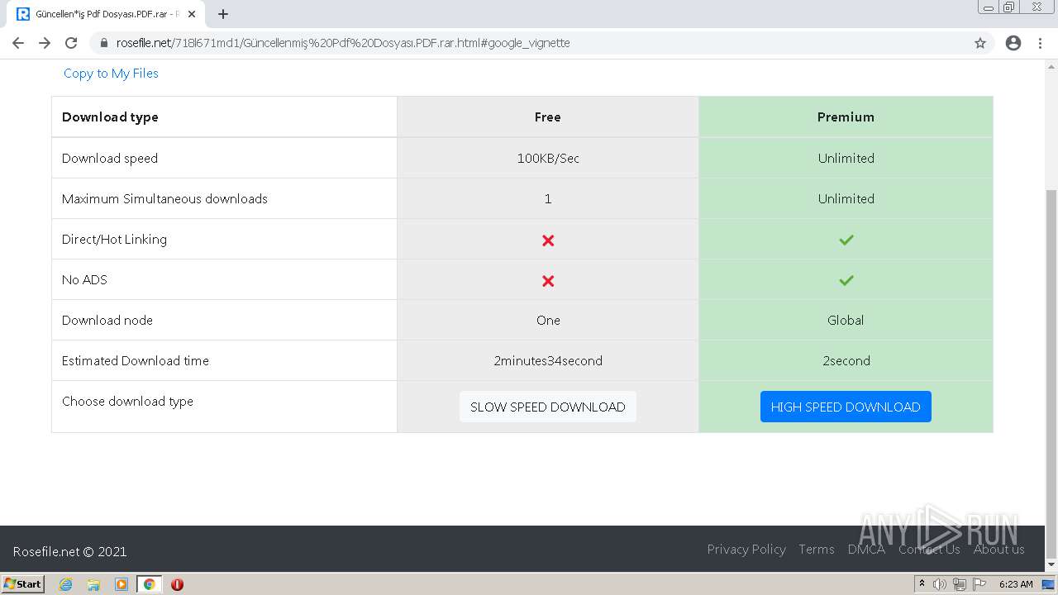1058x595 pixels.
Task: Click the 6:23 AM taskbar clock
Action: tap(1016, 584)
